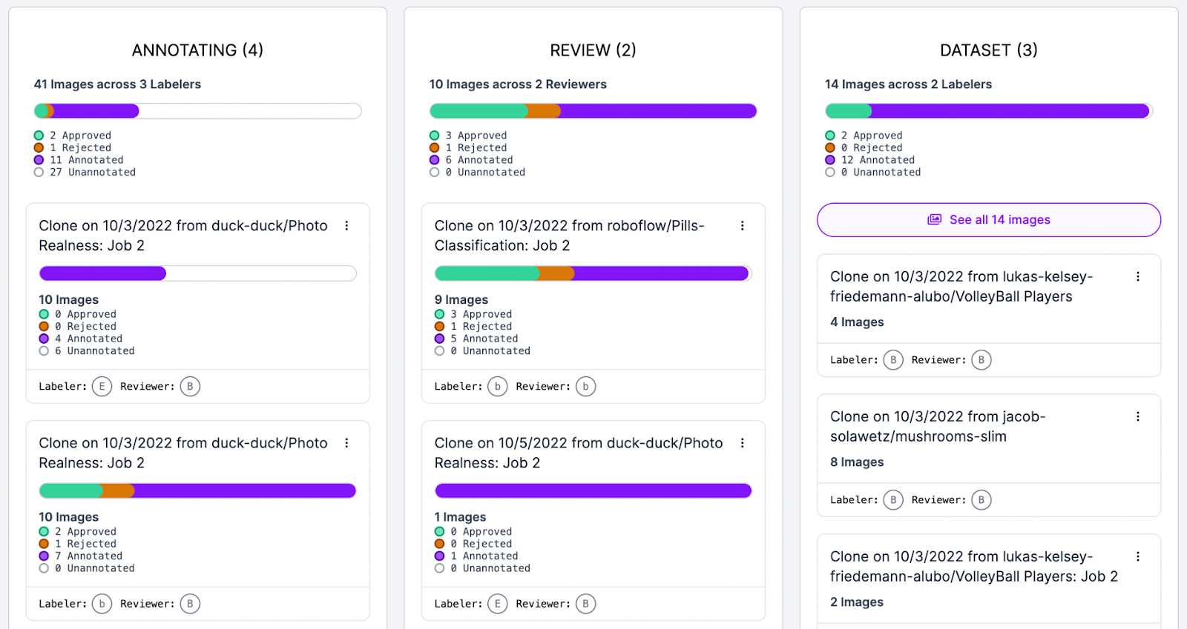Select the text 10 Images across 2 Reviewers

518,84
